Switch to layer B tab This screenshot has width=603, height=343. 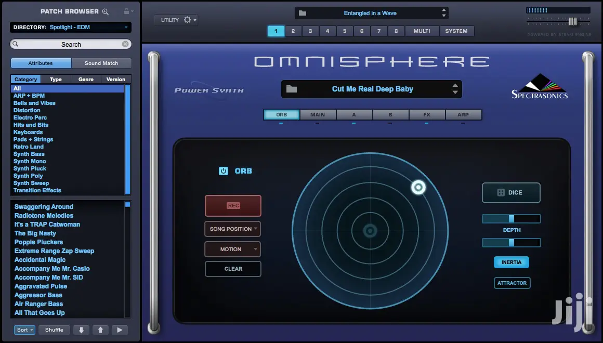390,114
